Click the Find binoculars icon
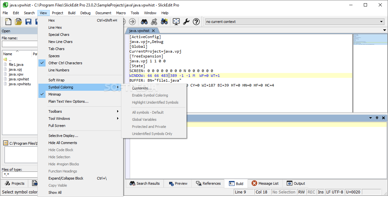388x197 pixels. click(144, 22)
